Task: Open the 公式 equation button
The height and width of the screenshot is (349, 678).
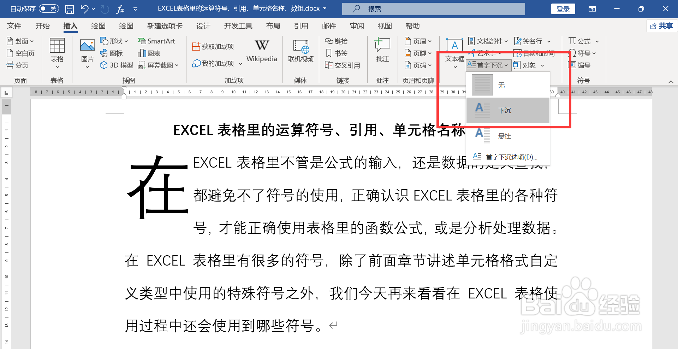Action: (x=579, y=41)
